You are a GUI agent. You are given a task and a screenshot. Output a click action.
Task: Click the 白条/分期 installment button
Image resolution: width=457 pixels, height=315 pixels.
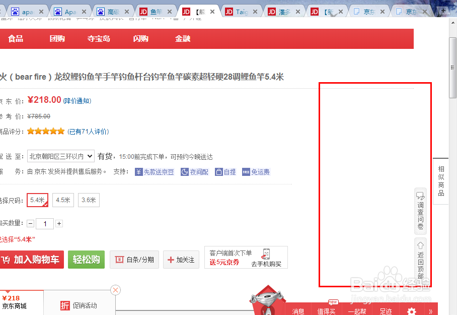(x=134, y=260)
